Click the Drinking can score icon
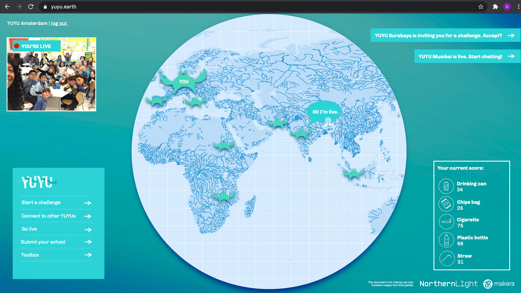 click(x=446, y=186)
